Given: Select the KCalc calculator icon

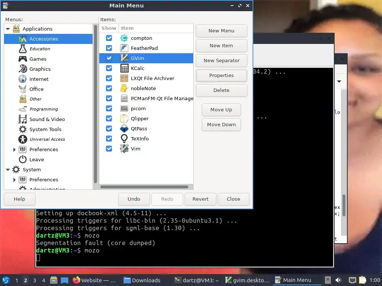Looking at the screenshot, I should 124,69.
